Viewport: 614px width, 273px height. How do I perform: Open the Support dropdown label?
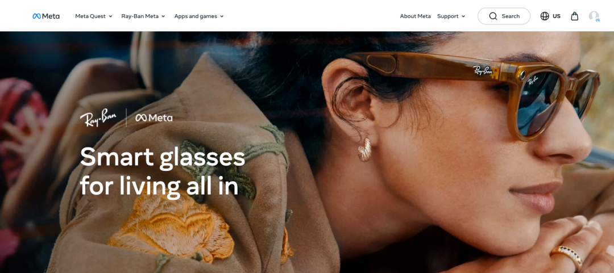coord(447,16)
